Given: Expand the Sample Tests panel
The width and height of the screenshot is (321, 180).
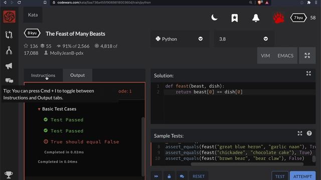Looking at the screenshot, I should coord(300,133).
